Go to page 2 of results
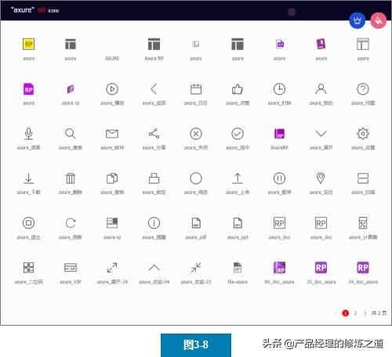The image size is (392, 357). 355,313
